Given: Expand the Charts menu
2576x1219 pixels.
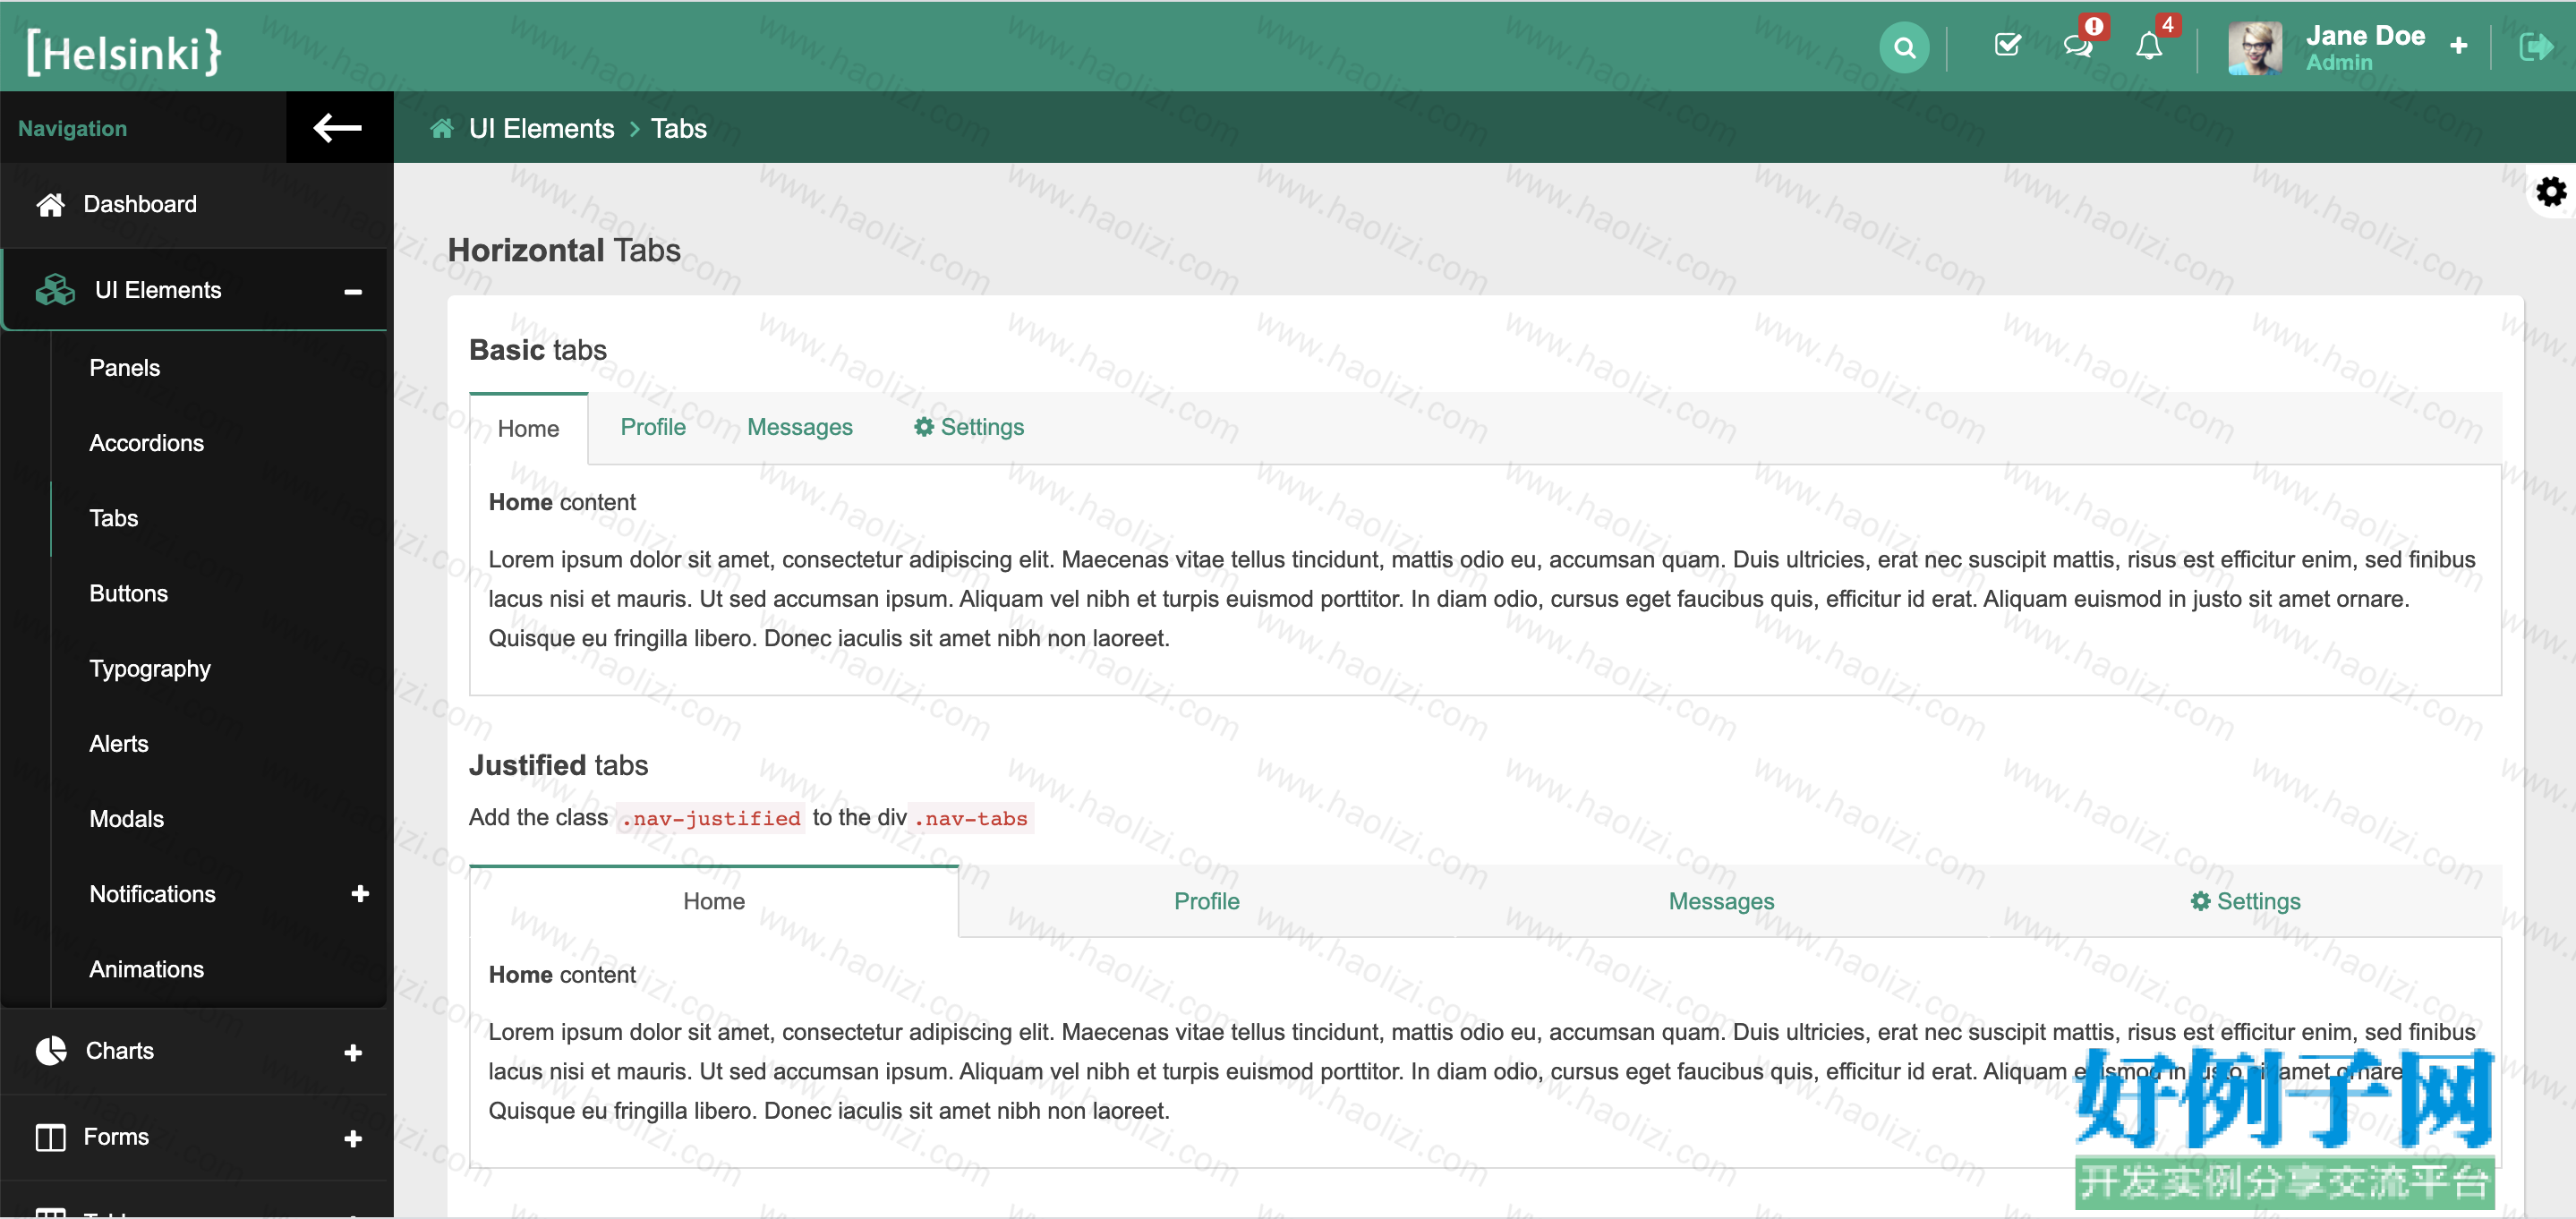Looking at the screenshot, I should click(352, 1052).
